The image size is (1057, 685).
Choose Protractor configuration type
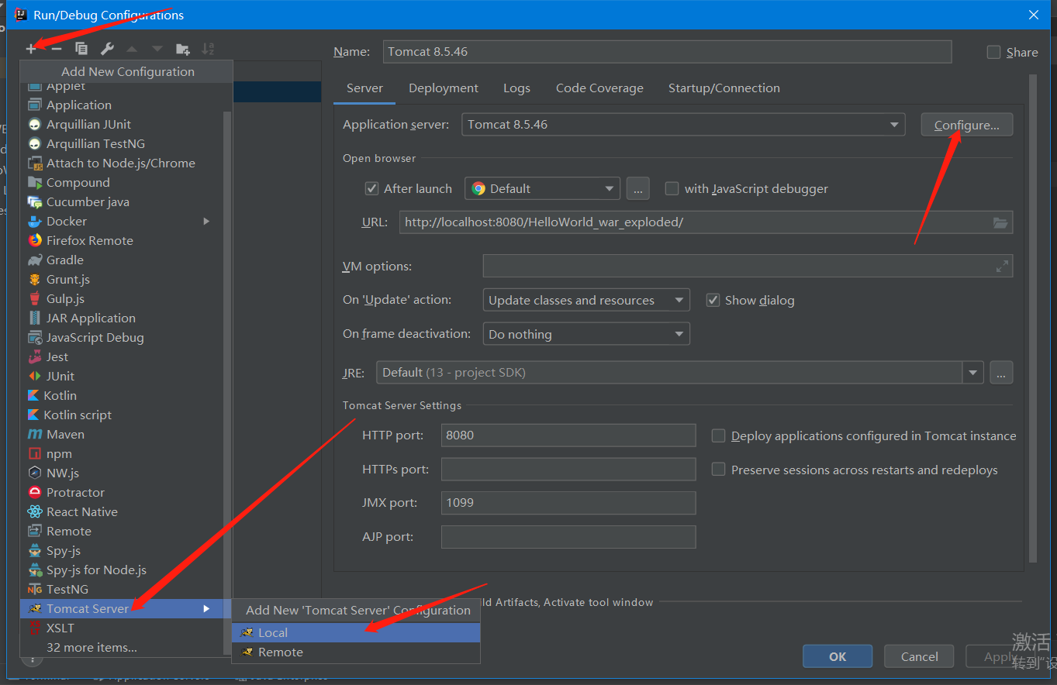point(122,492)
